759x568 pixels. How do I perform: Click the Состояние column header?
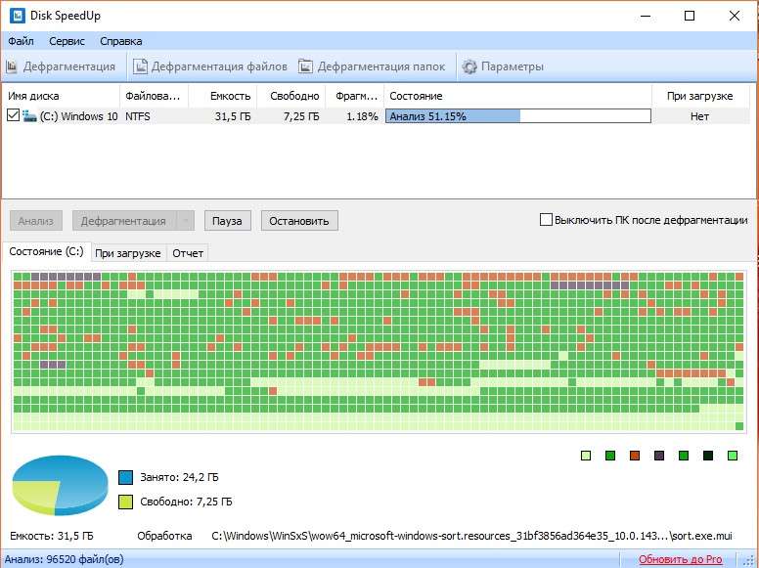(518, 96)
